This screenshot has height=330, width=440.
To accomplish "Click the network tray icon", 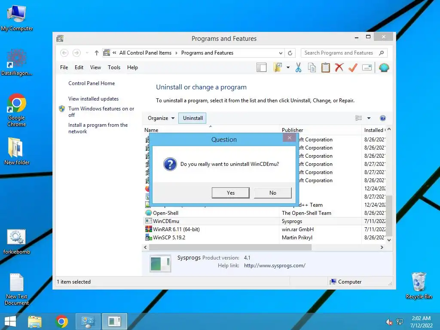I will [400, 322].
